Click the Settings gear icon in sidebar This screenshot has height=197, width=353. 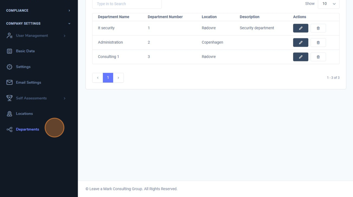[9, 67]
